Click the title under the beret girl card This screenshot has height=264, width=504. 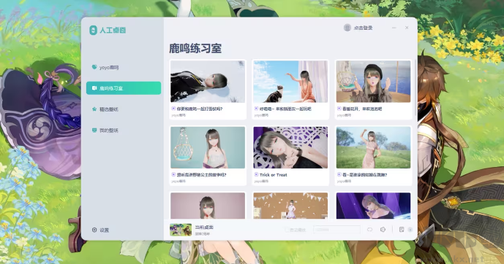coord(362,109)
